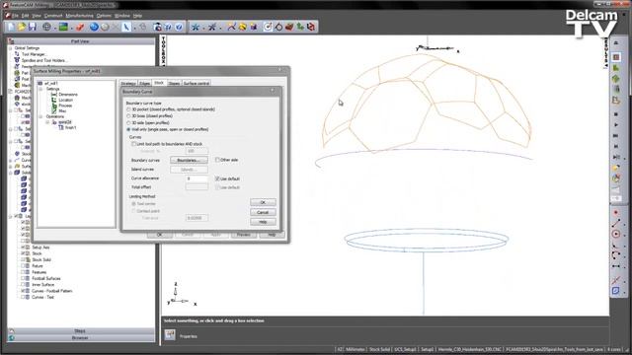
Task: Open dropdown arrow next to blue star icon
Action: click(x=203, y=28)
